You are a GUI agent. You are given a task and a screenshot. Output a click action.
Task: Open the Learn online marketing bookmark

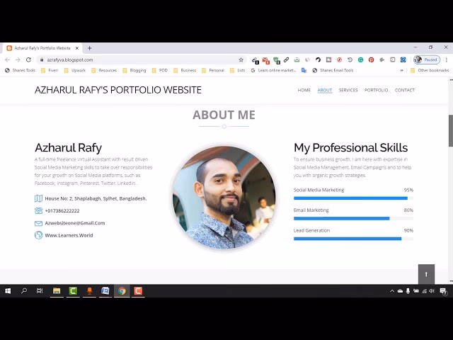coord(273,70)
